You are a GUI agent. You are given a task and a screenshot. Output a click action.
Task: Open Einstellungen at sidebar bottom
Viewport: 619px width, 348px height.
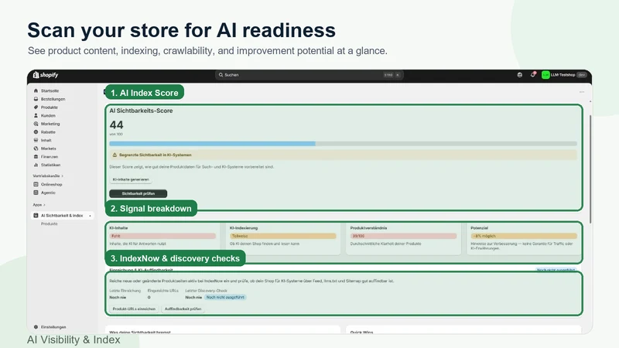coord(53,326)
